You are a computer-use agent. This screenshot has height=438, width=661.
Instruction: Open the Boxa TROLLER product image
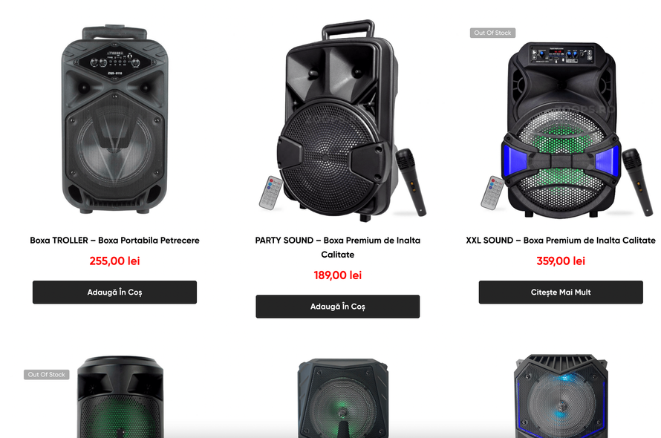pyautogui.click(x=114, y=120)
